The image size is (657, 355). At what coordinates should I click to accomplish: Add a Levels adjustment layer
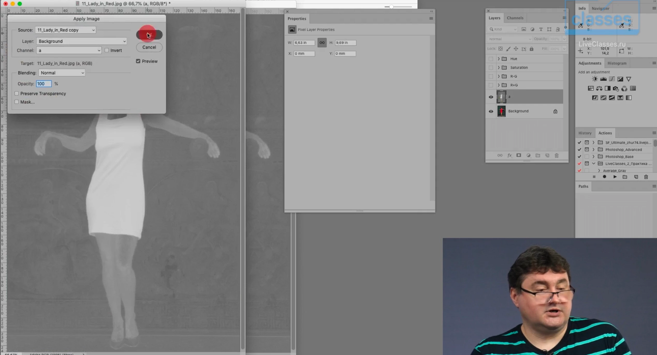click(x=603, y=79)
